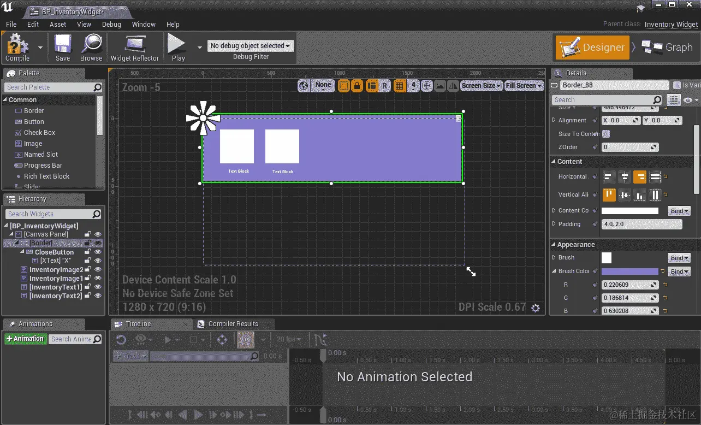
Task: Click the preview background image icon
Action: point(440,86)
